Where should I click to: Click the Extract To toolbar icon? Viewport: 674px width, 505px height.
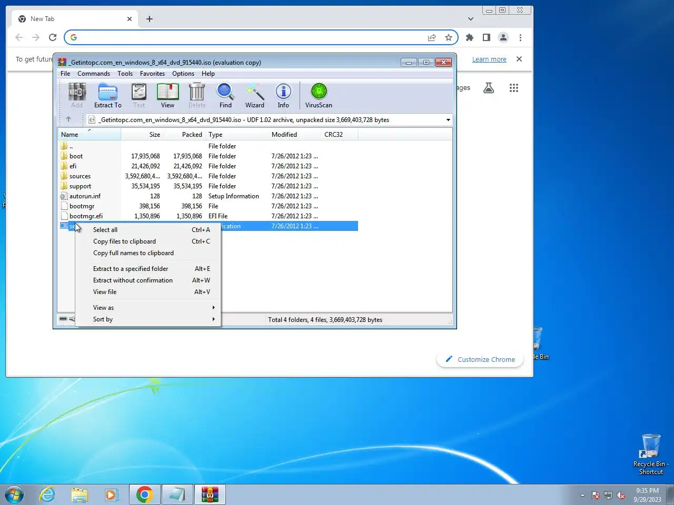[107, 96]
